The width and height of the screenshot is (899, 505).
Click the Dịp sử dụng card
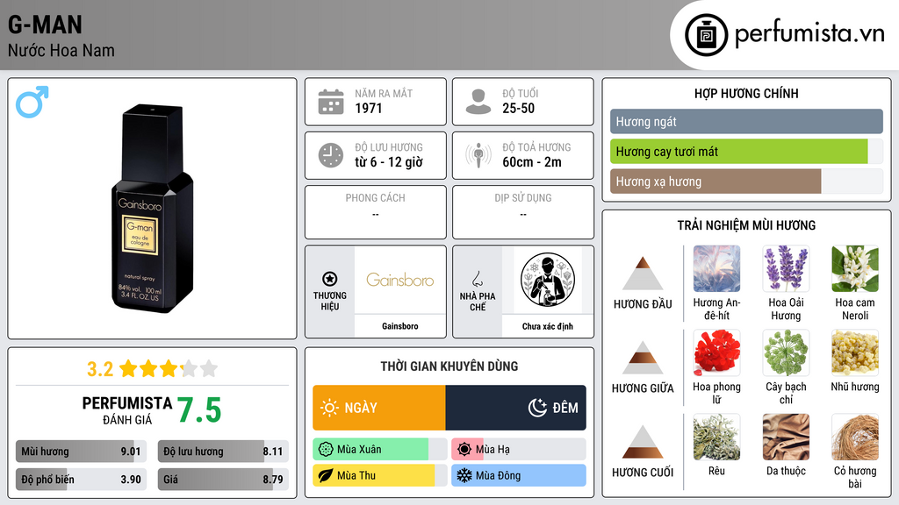click(523, 212)
